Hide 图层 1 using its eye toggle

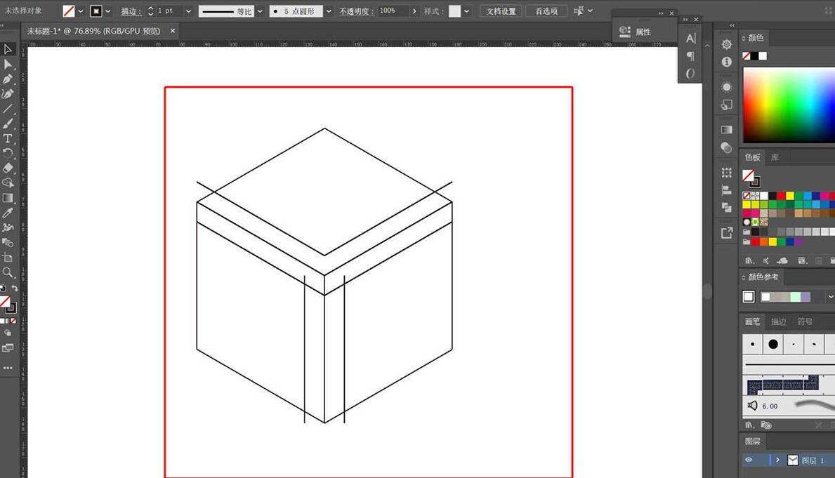pos(749,460)
